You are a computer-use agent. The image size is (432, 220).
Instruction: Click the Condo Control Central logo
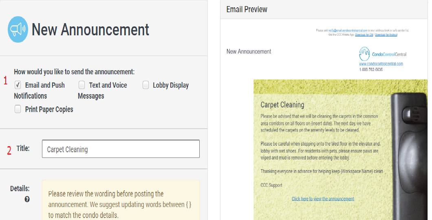382,54
